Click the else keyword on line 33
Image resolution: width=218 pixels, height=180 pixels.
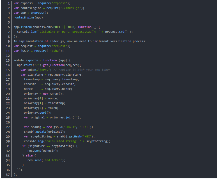coord(29,155)
